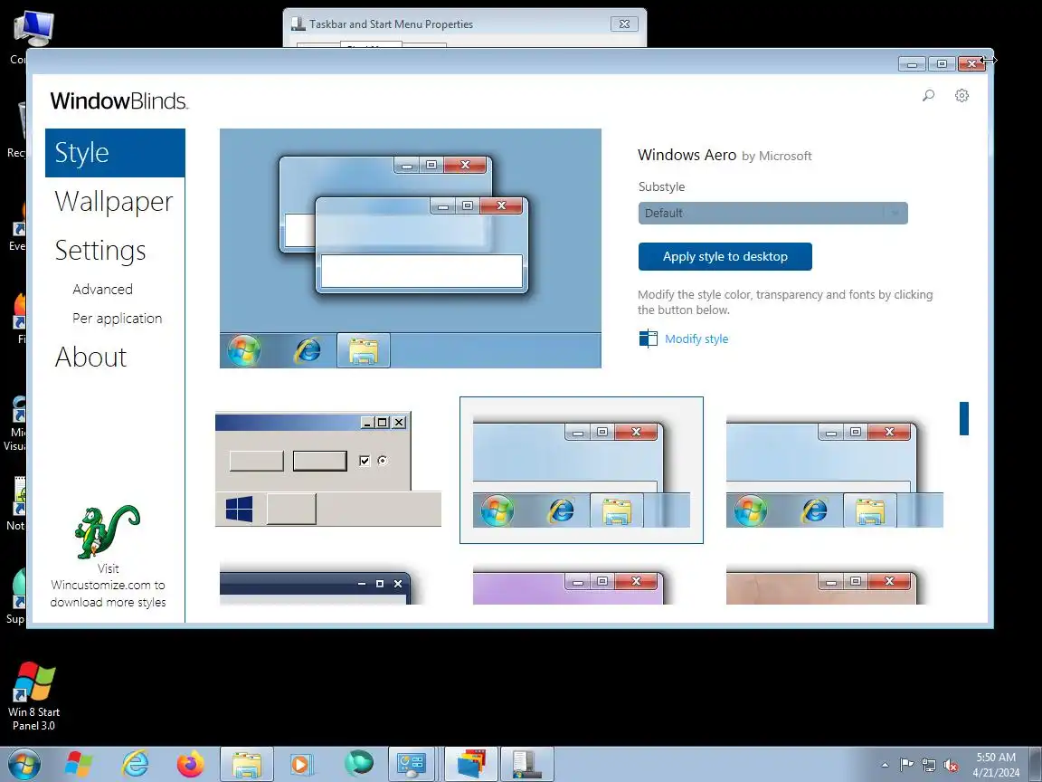The width and height of the screenshot is (1042, 782).
Task: Open the About section
Action: click(x=91, y=358)
